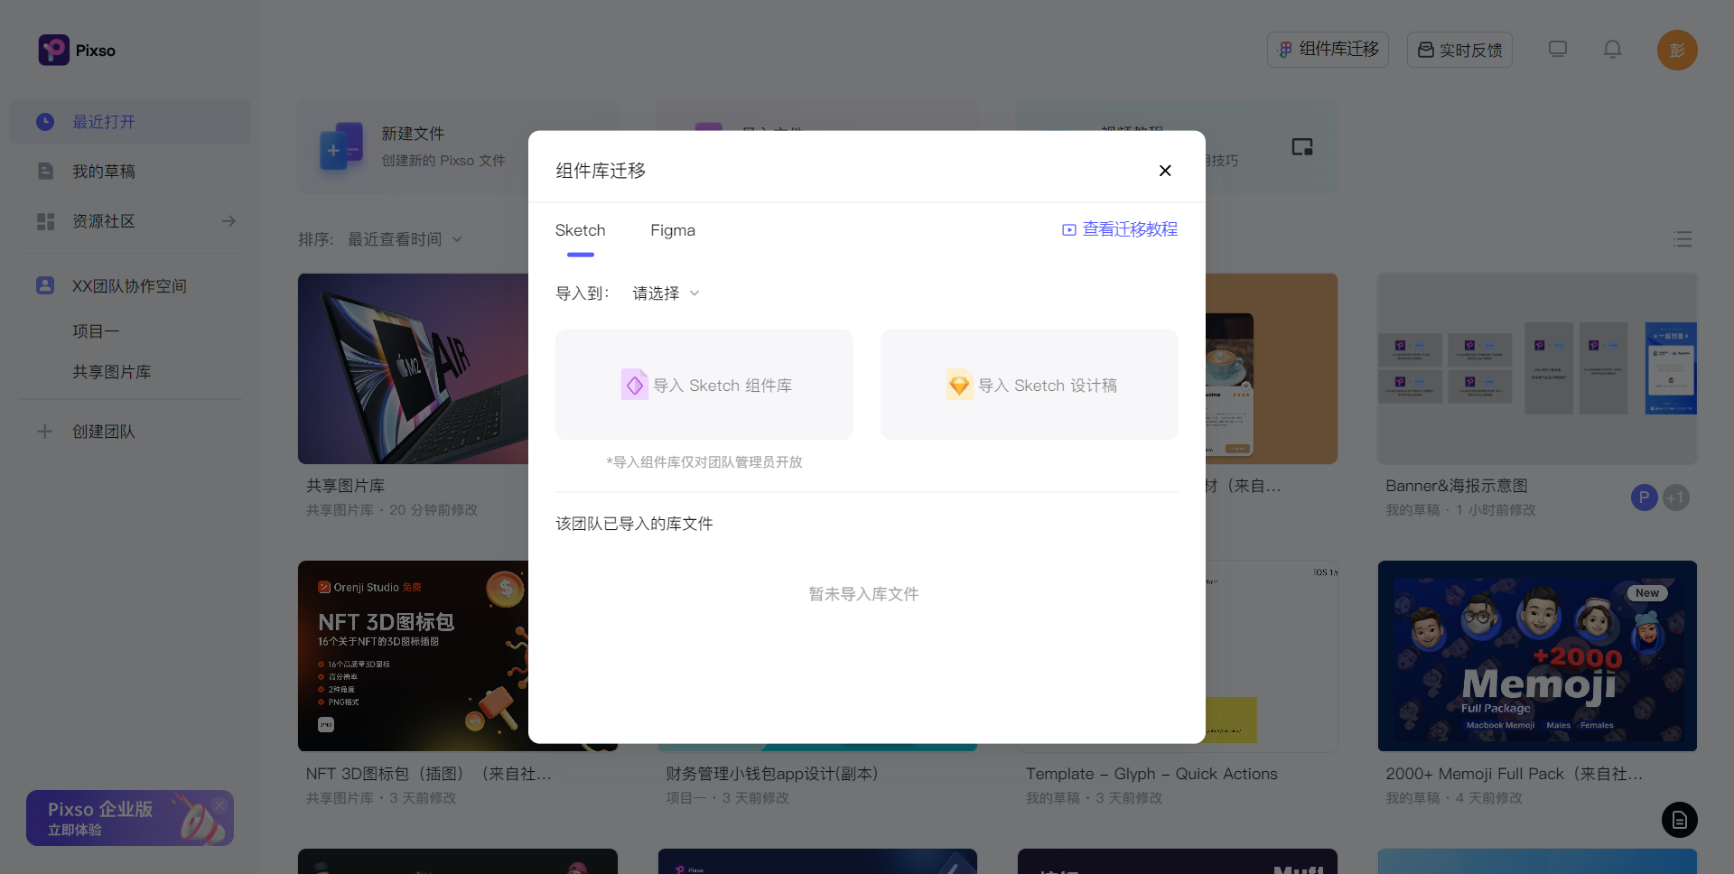Click the 实时反馈 feedback button
1734x874 pixels.
coord(1459,50)
